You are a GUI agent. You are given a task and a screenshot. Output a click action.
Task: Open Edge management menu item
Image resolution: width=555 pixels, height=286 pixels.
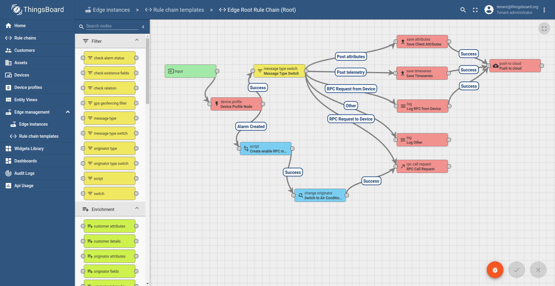(x=37, y=112)
